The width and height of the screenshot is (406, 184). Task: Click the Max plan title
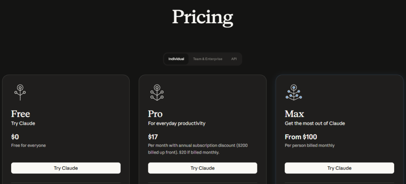[294, 114]
